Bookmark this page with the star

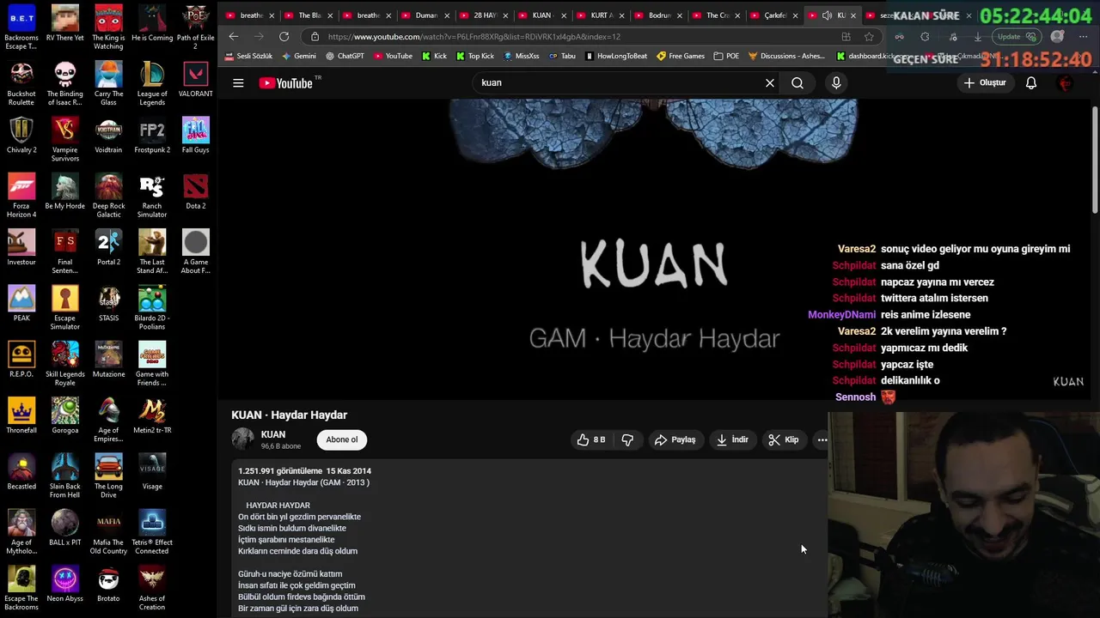pos(869,37)
